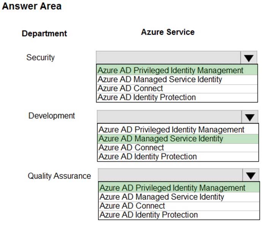Select Privileged Identity Management for Quality Assurance
The width and height of the screenshot is (264, 225).
pyautogui.click(x=179, y=188)
